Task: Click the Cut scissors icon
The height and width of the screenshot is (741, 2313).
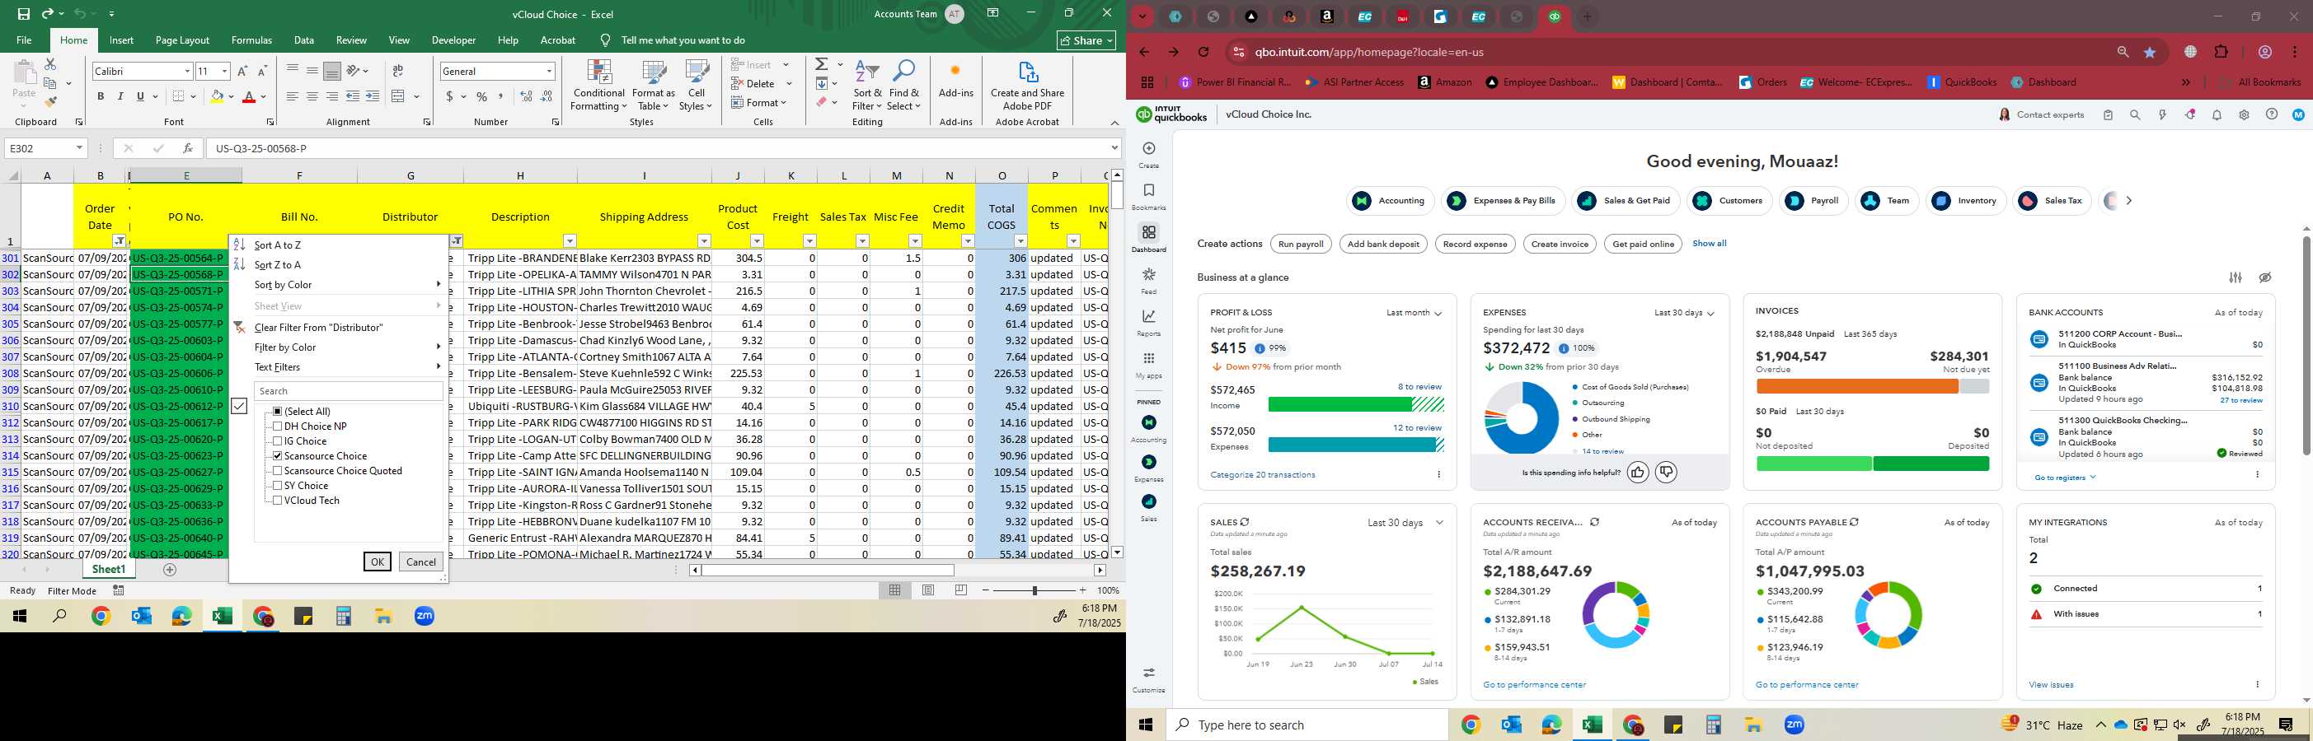Action: [50, 64]
